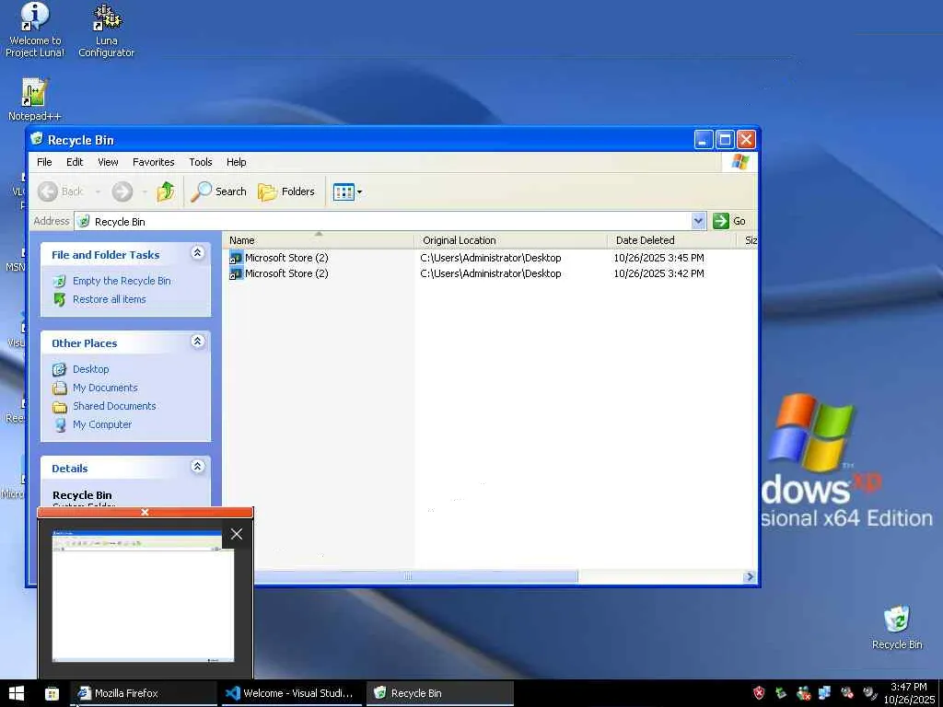Click the Firefox window preview thumbnail

click(x=143, y=597)
